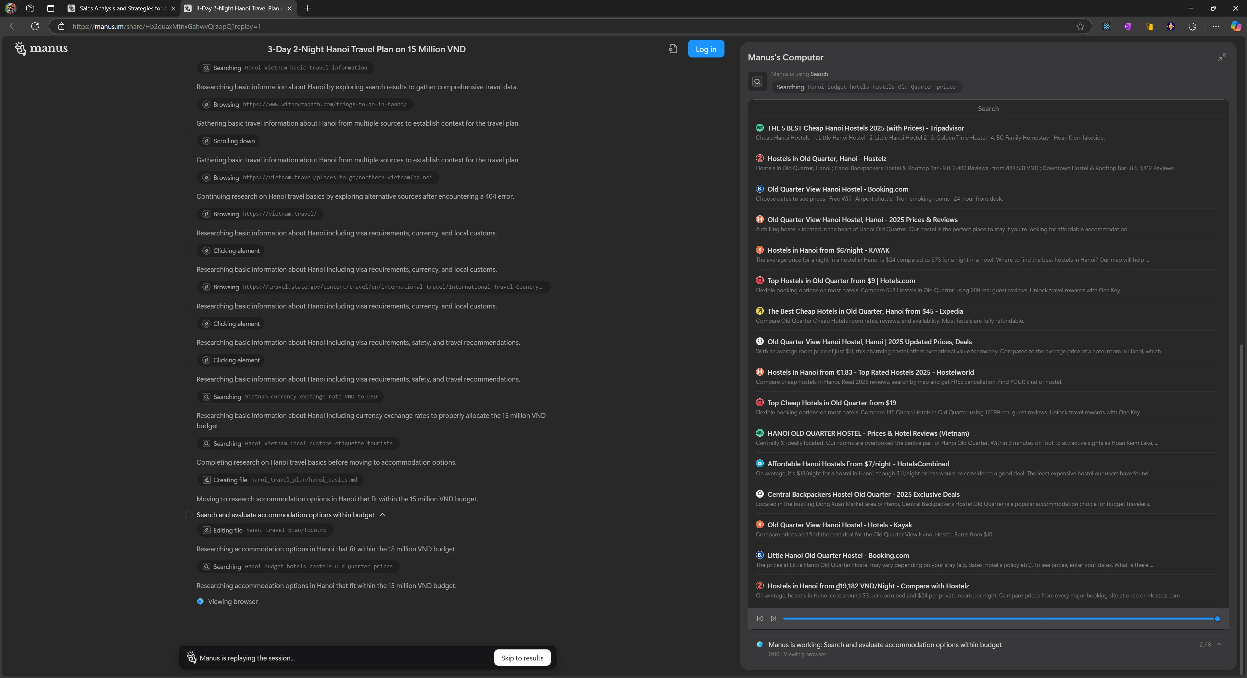Click KAYAK favicon next to 'Hostels in Hanoi from $6/night'
Image resolution: width=1247 pixels, height=678 pixels.
[x=760, y=250]
